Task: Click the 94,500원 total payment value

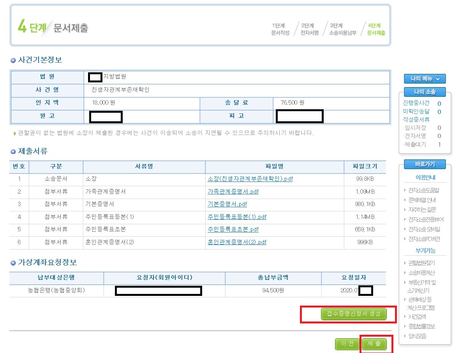Action: [x=273, y=290]
